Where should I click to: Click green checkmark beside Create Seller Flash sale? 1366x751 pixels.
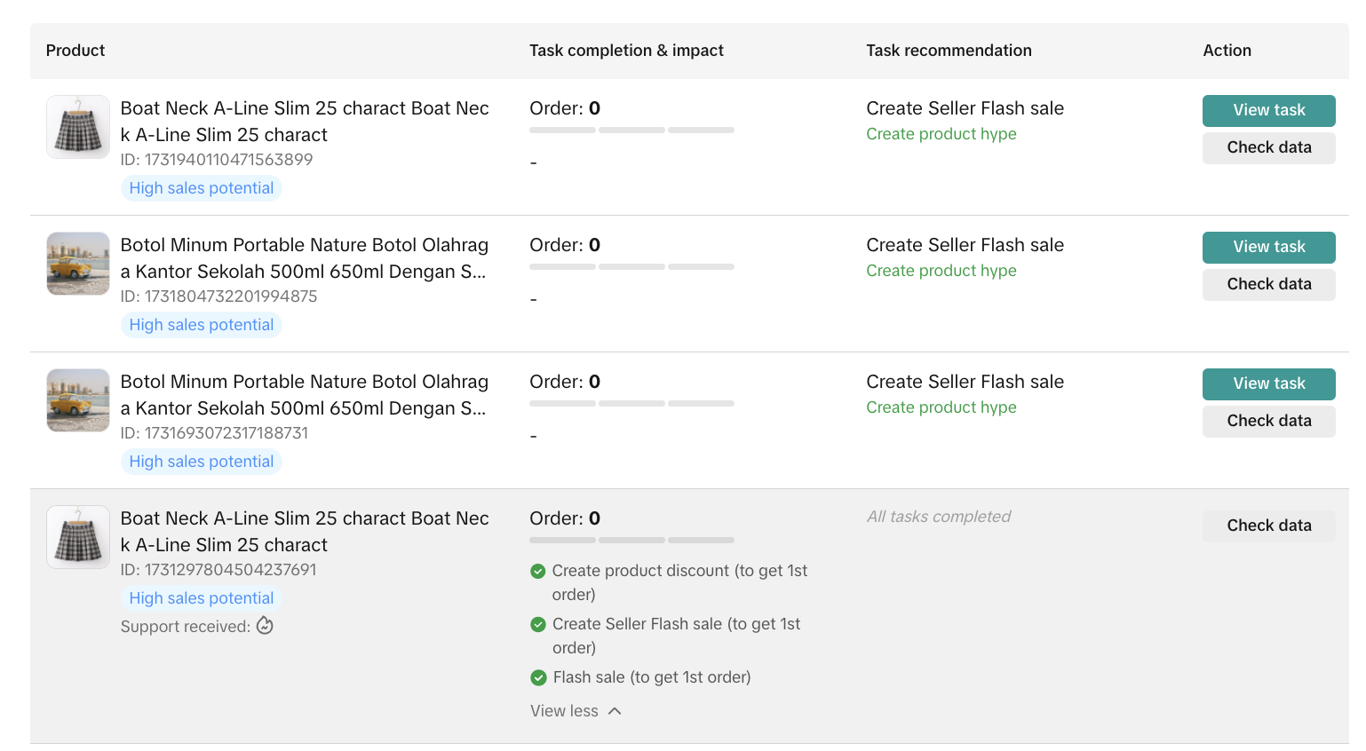[x=537, y=625]
